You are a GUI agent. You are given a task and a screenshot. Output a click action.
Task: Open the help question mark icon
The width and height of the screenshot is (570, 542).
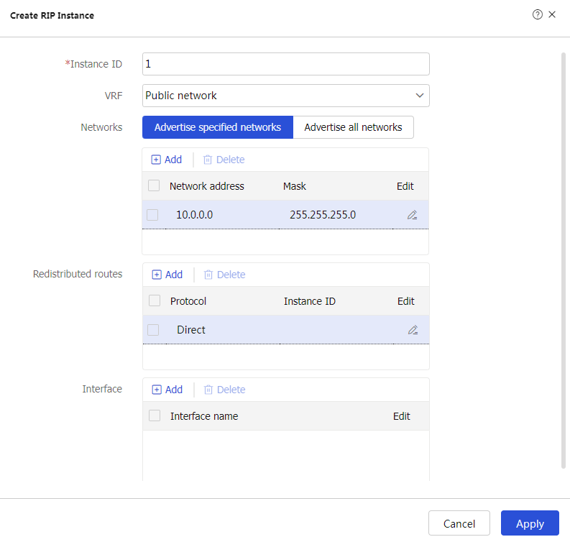(x=537, y=14)
